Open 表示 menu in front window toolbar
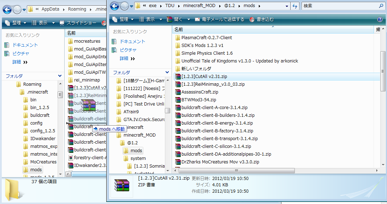 pos(150,19)
